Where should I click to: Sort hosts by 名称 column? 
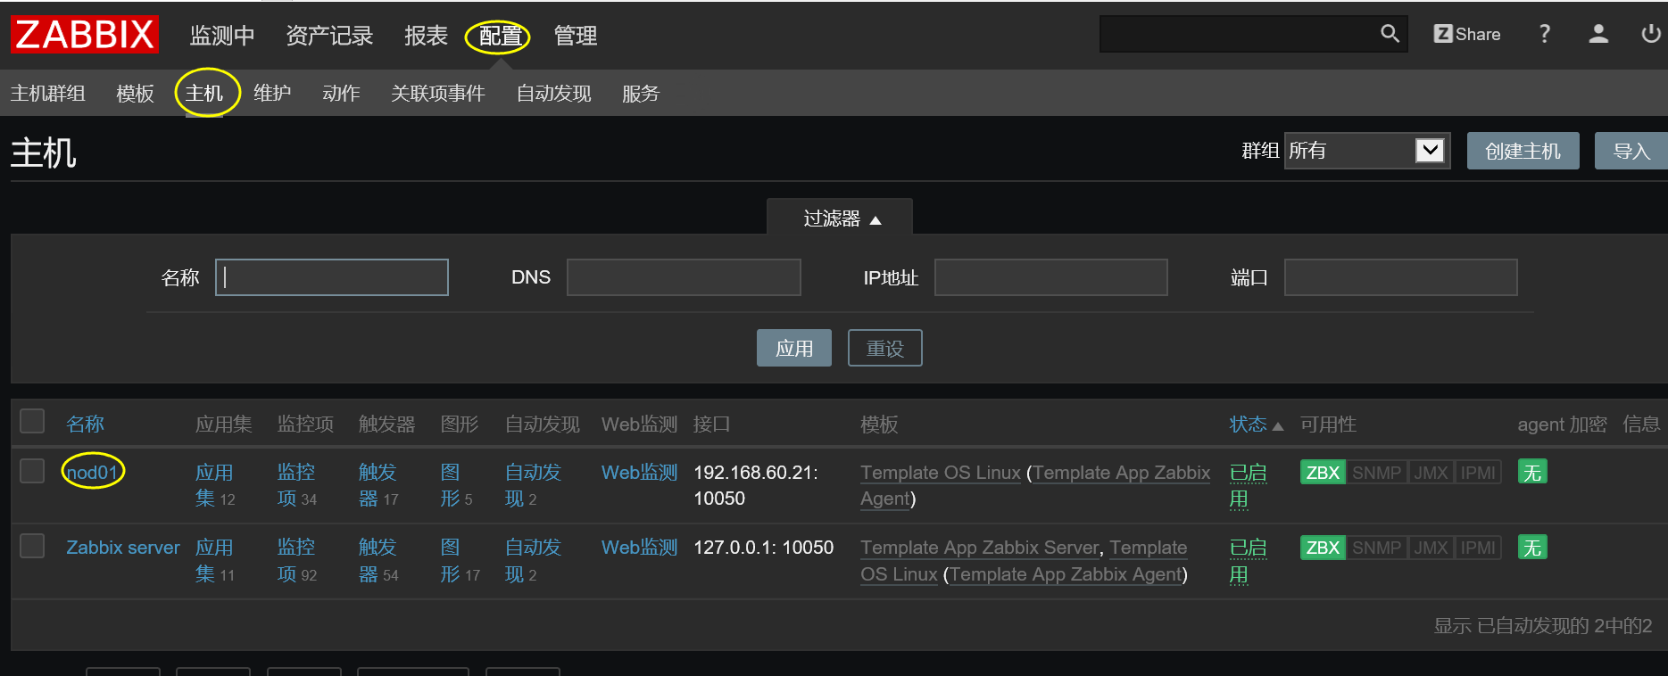[86, 425]
